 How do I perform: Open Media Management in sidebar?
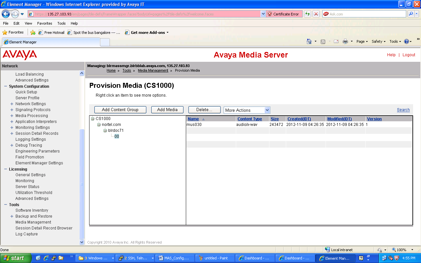(x=33, y=222)
